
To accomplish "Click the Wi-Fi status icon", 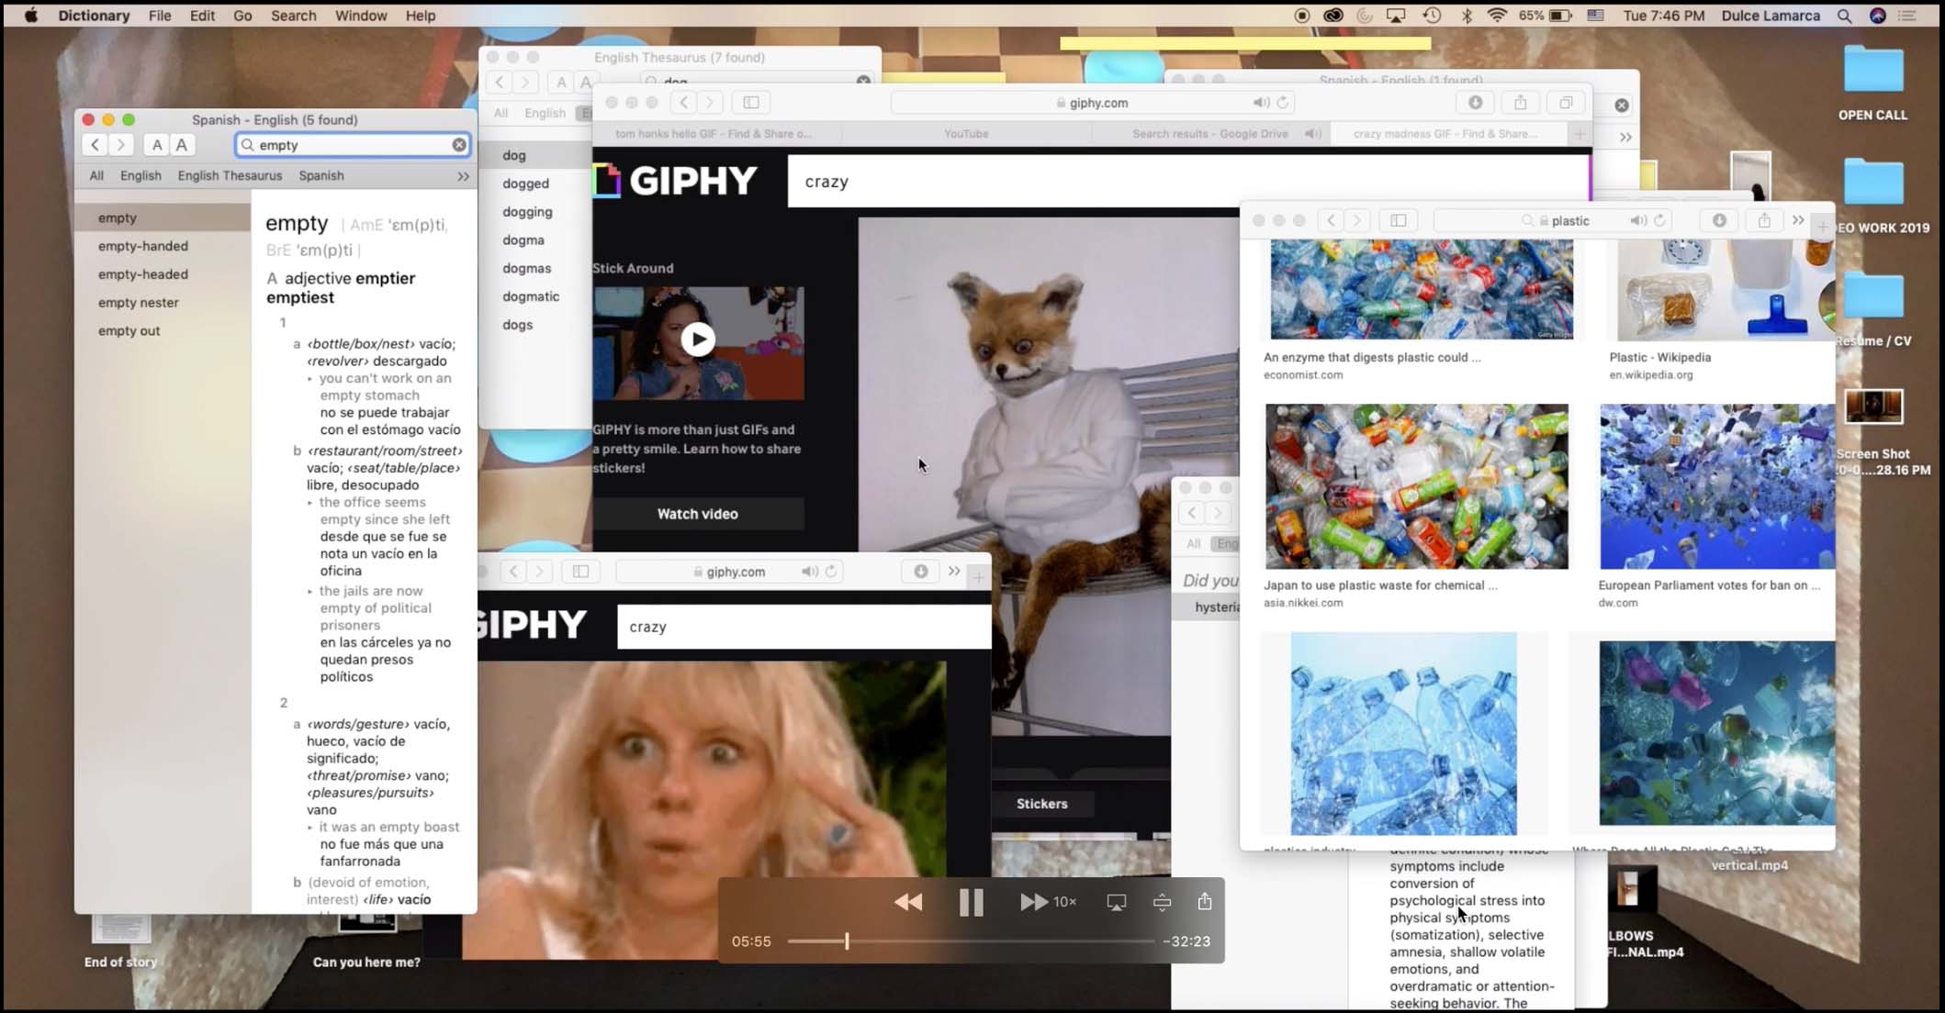I will (1497, 16).
